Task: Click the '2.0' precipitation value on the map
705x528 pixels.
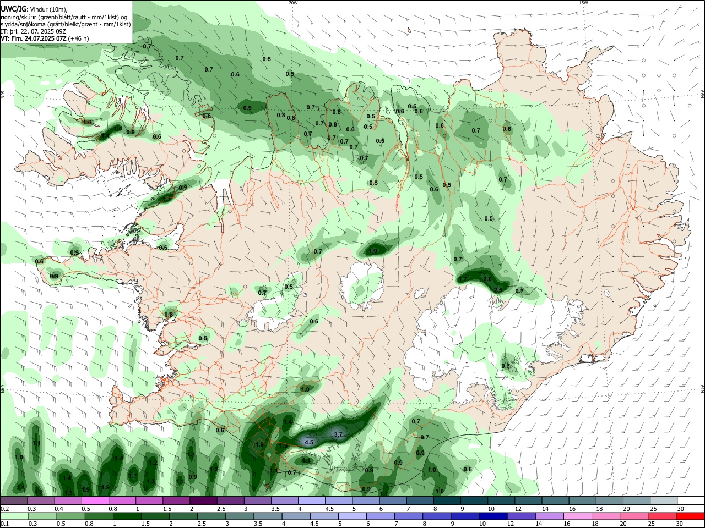Action: pyautogui.click(x=487, y=279)
